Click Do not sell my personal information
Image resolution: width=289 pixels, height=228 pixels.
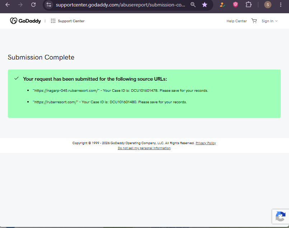click(x=144, y=148)
